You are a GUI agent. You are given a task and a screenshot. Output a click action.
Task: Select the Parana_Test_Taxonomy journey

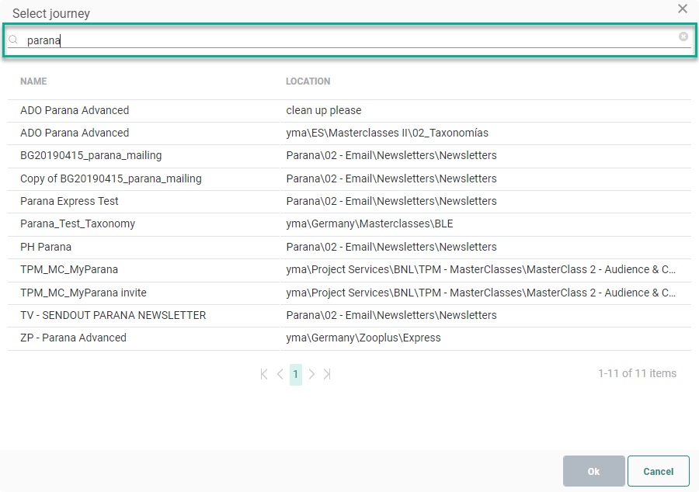[x=78, y=223]
